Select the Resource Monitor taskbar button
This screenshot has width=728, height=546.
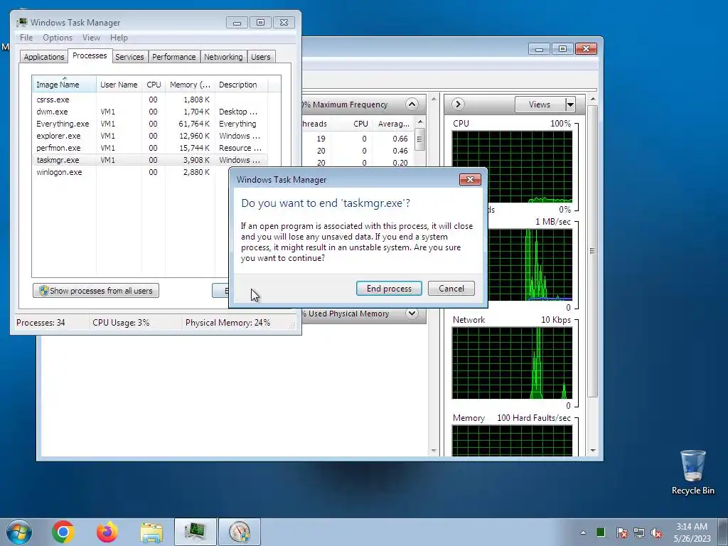click(x=240, y=532)
